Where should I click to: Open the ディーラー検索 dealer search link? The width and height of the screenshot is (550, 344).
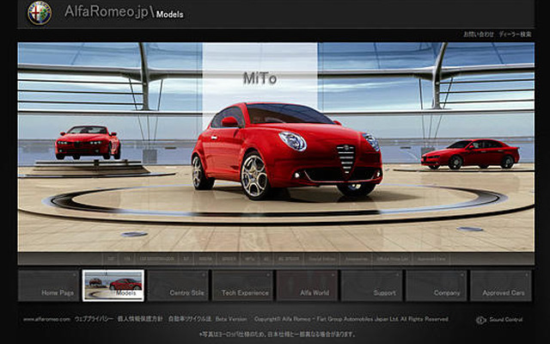(x=515, y=34)
